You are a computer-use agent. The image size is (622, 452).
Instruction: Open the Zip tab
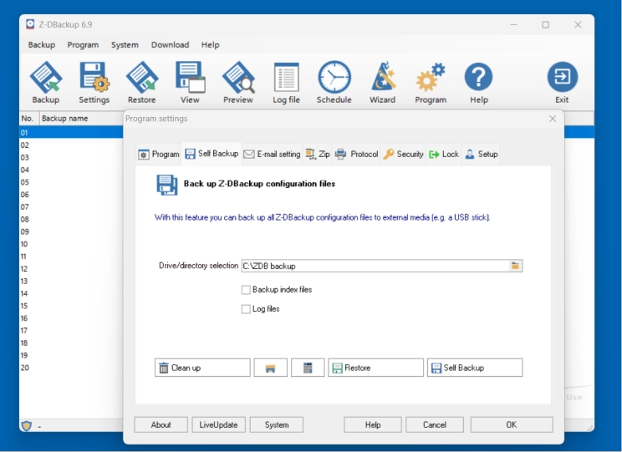[318, 155]
